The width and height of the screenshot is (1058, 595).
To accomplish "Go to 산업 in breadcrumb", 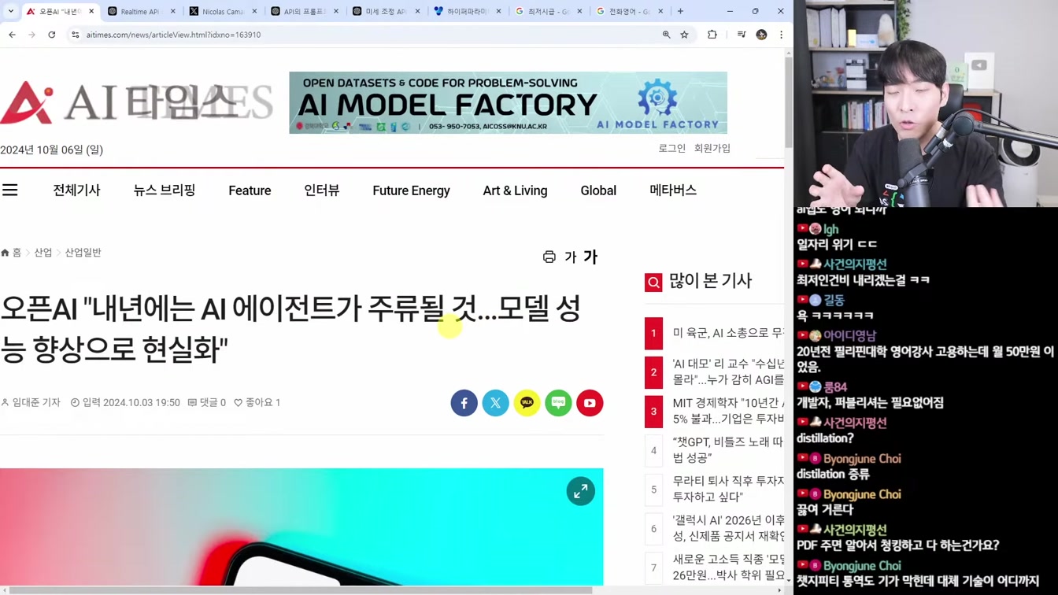I will coord(43,253).
